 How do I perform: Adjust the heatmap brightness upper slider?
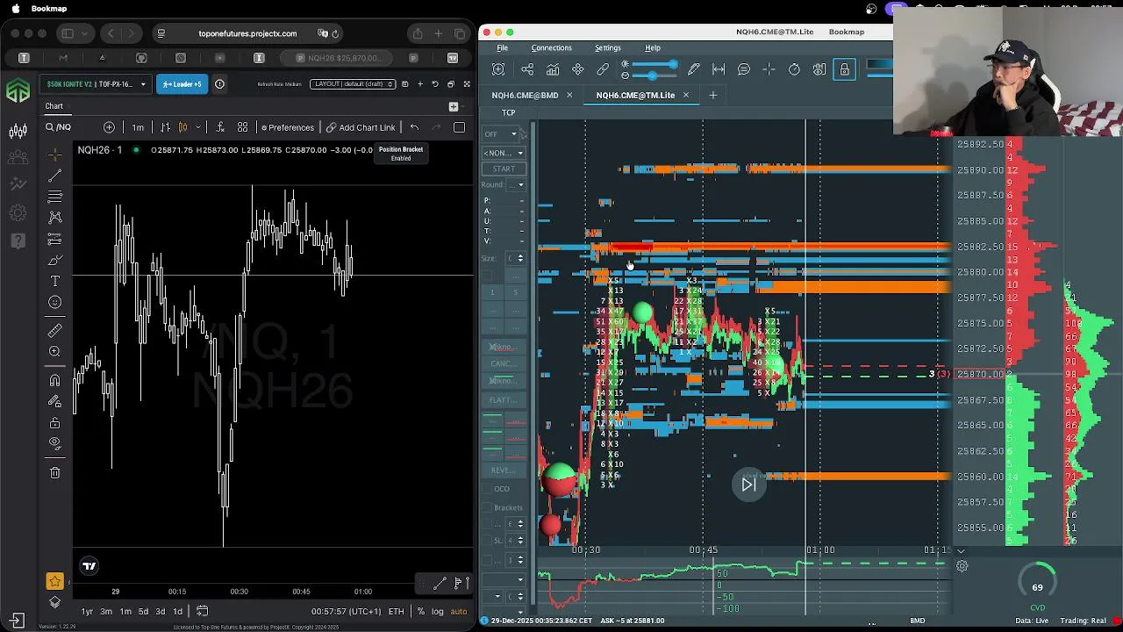(654, 65)
